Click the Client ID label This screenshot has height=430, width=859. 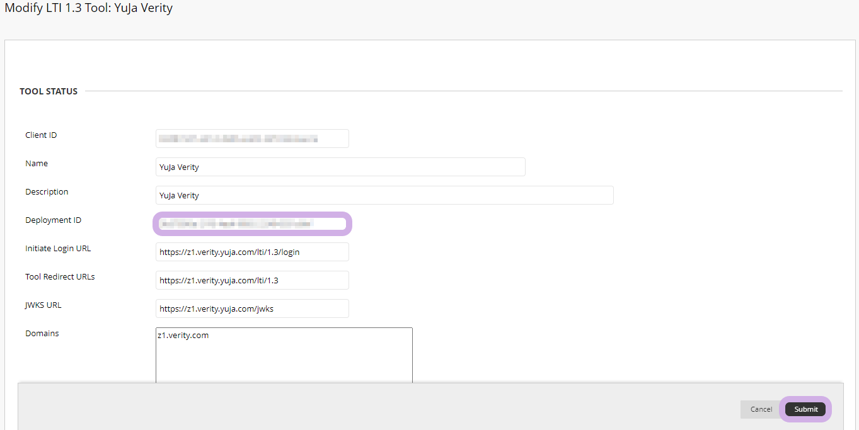[41, 135]
